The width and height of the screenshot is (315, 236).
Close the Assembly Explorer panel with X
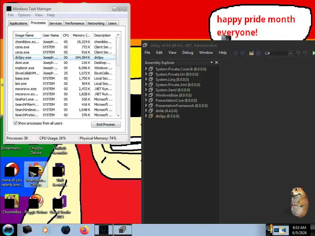coord(217,62)
